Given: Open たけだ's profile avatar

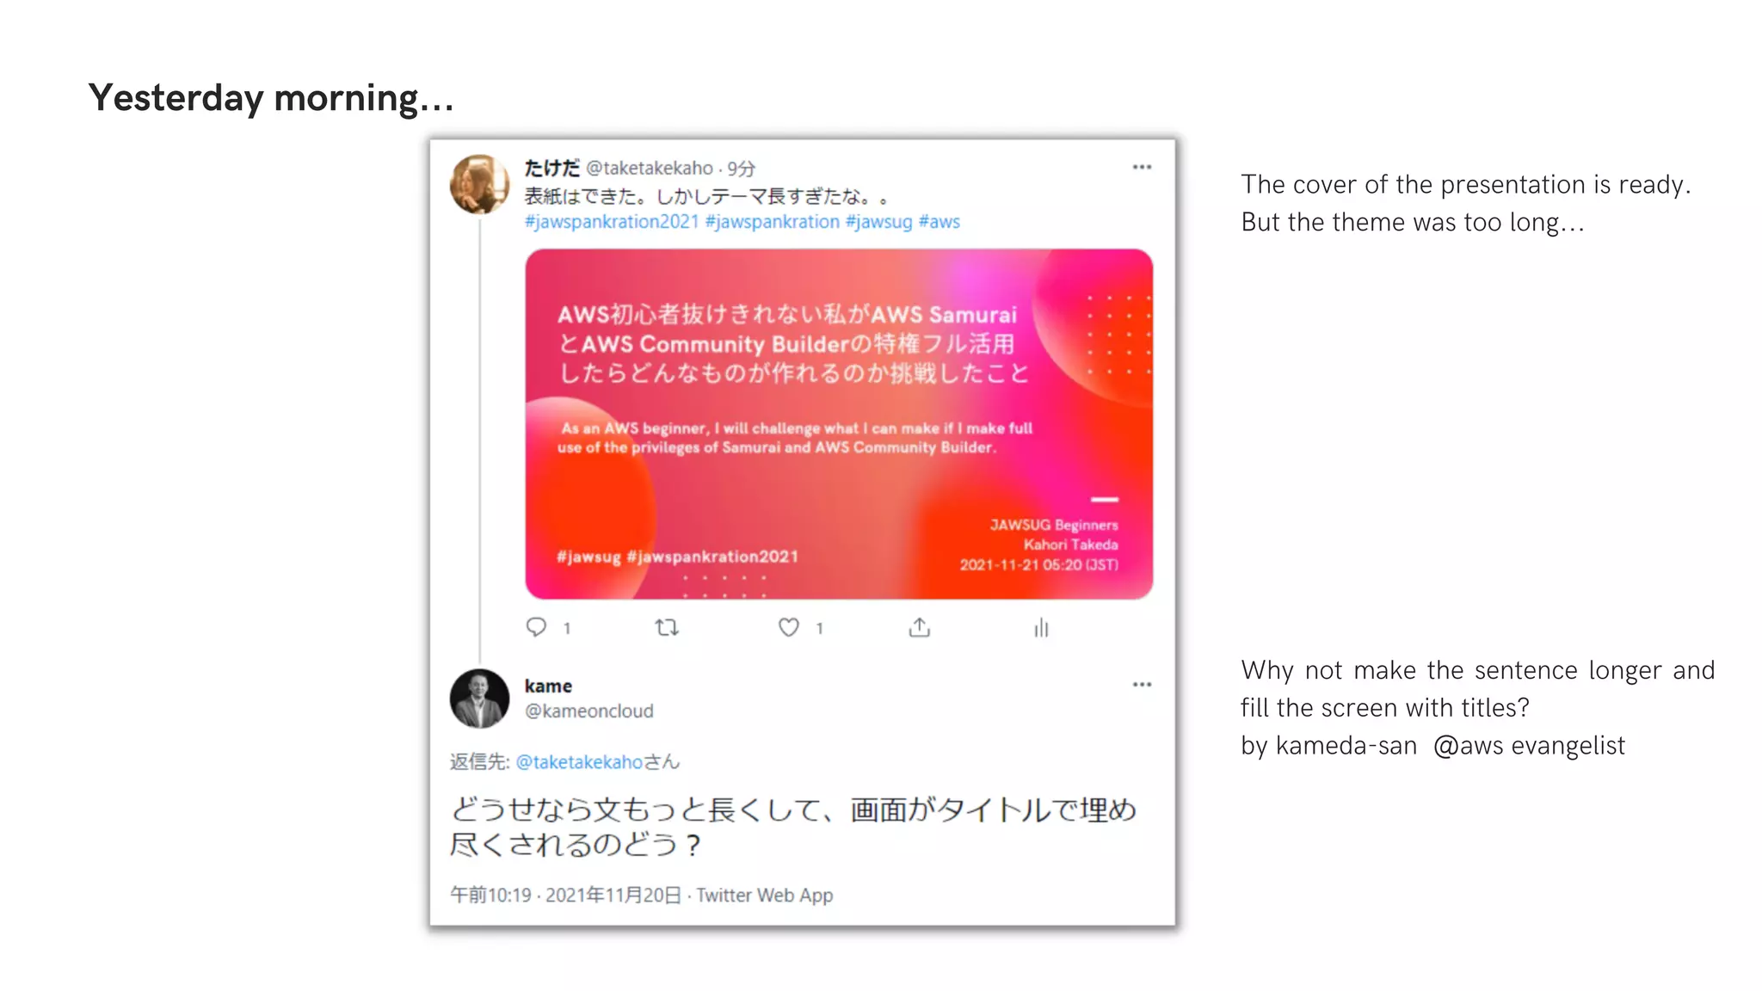Looking at the screenshot, I should point(479,184).
